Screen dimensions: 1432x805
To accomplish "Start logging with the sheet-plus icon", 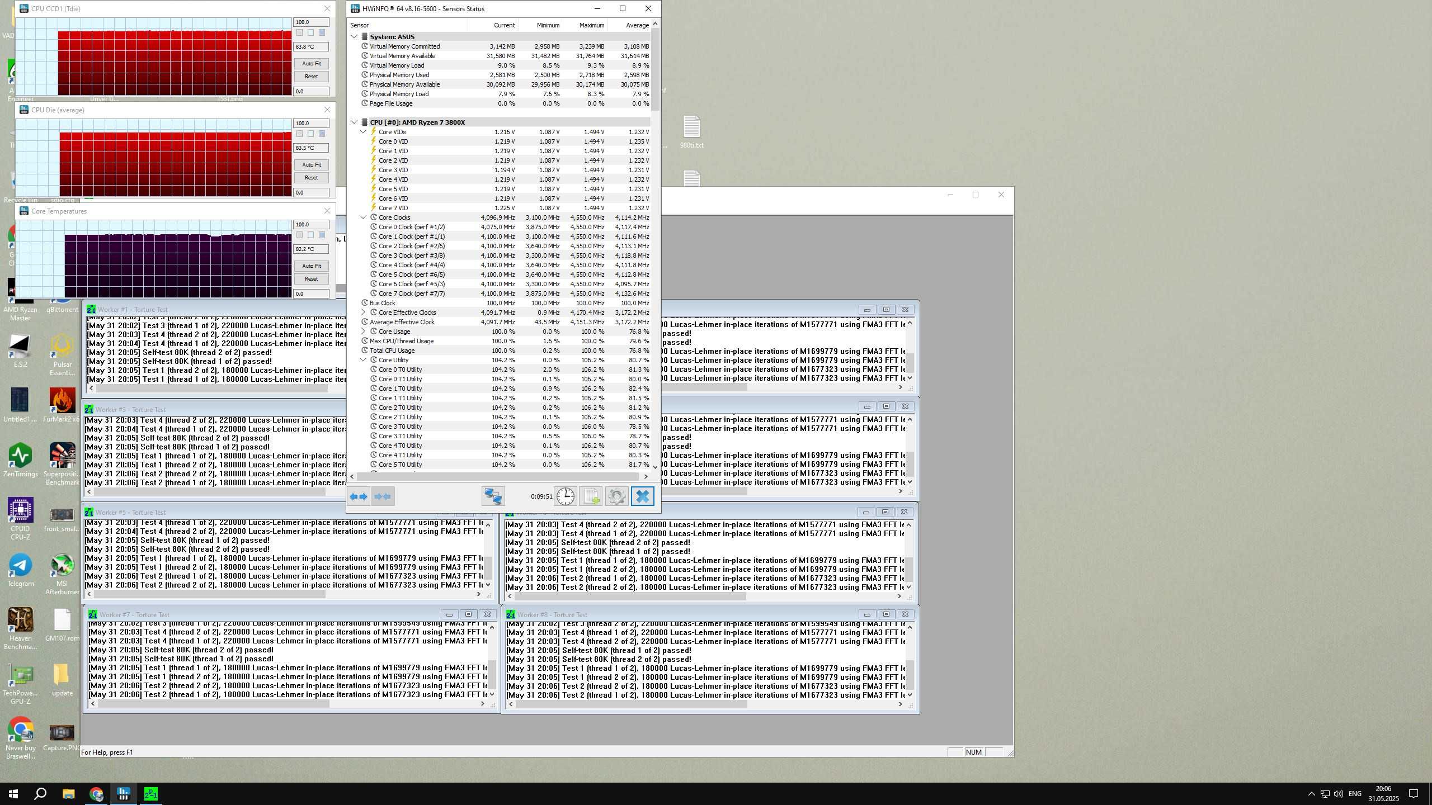I will (591, 496).
